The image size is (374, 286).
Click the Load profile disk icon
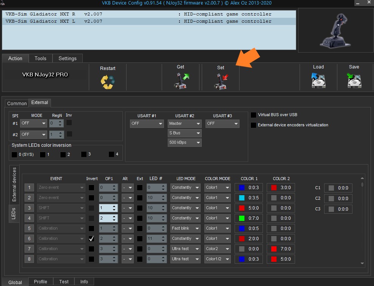[318, 81]
